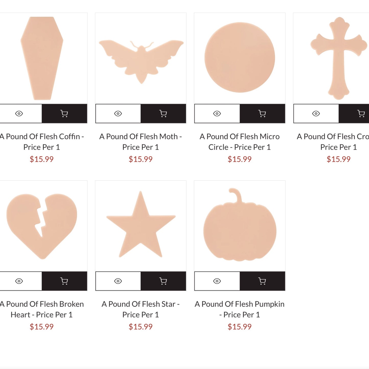Quick view the Cross product via eye icon
Viewport: 369px width, 369px height.
pyautogui.click(x=316, y=113)
